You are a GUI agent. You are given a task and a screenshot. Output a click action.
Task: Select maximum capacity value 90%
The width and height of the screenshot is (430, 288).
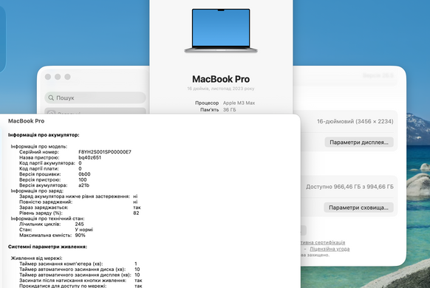(x=80, y=235)
